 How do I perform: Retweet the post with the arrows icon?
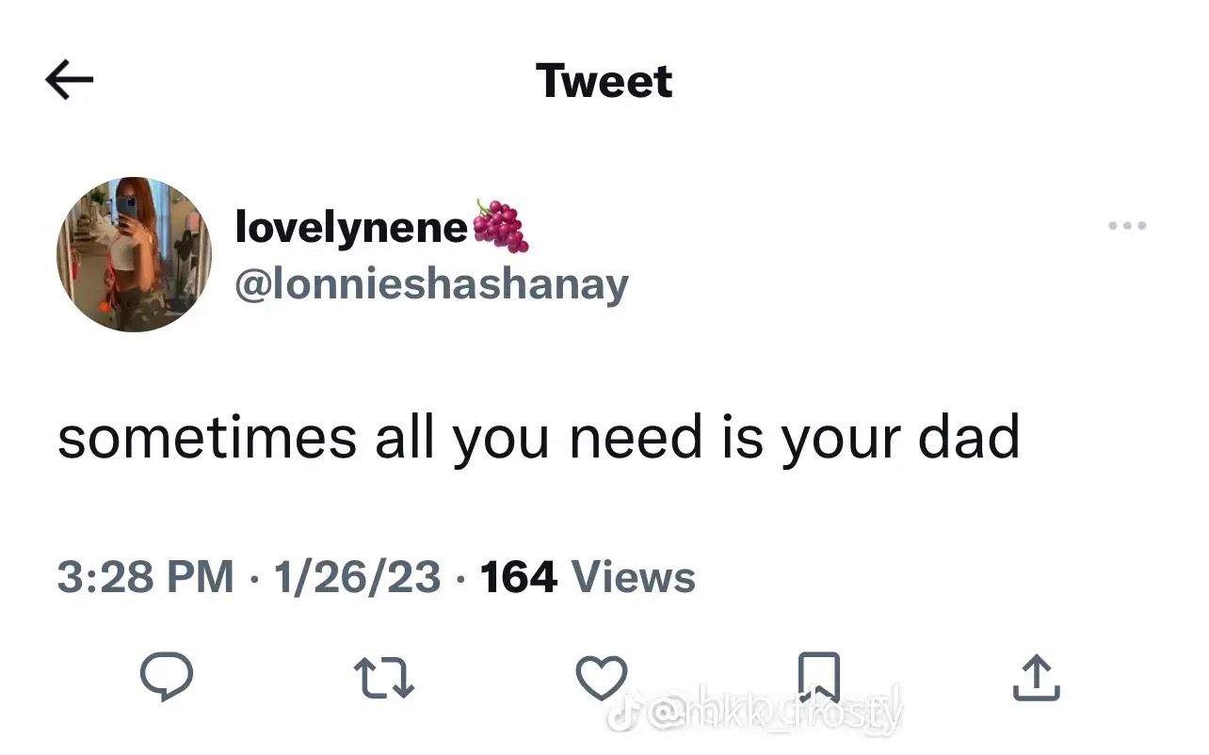coord(384,678)
